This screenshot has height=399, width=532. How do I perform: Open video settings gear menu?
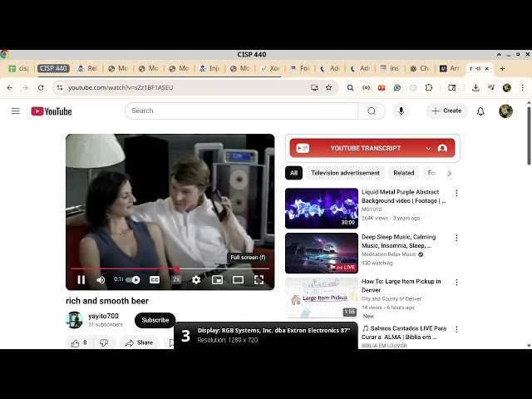196,280
